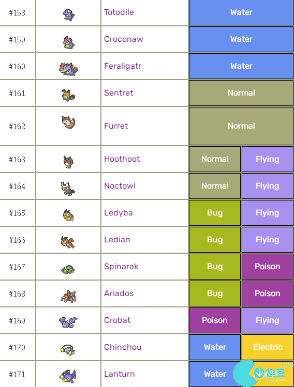Click Ledyba's Bug type cell
Image resolution: width=294 pixels, height=387 pixels.
coord(215,213)
